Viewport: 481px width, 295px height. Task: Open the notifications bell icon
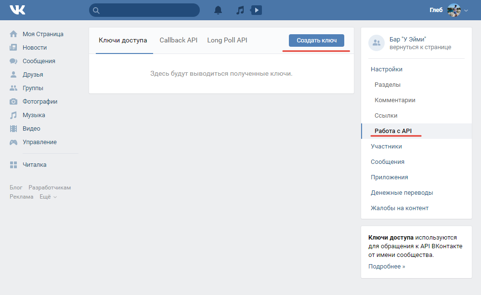click(219, 10)
